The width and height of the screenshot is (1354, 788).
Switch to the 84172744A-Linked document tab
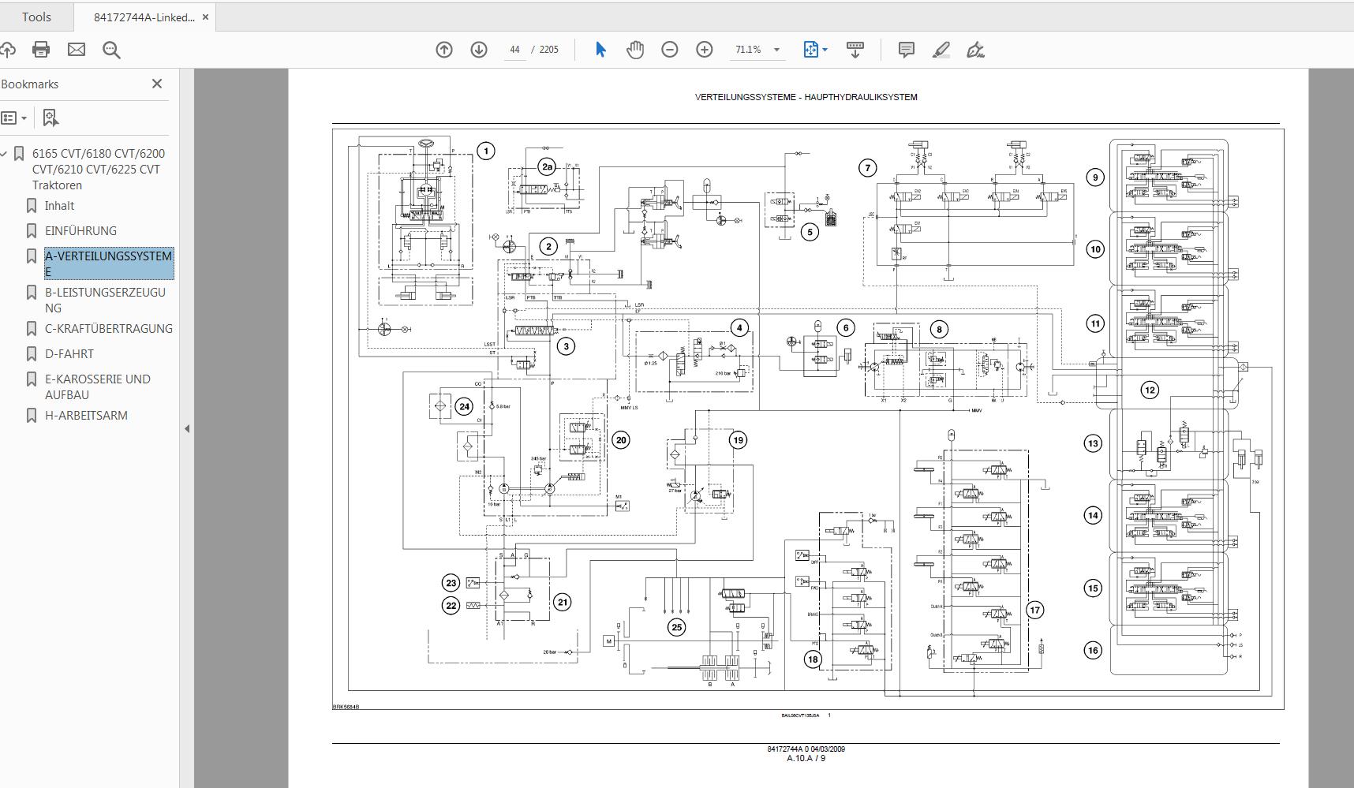(x=144, y=17)
